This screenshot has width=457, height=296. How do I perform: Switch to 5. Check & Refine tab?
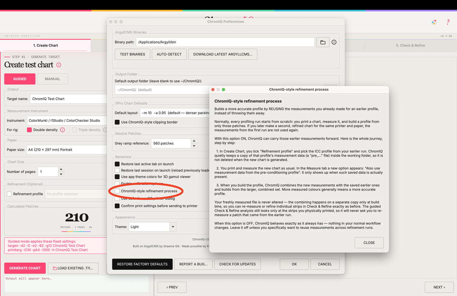[411, 45]
